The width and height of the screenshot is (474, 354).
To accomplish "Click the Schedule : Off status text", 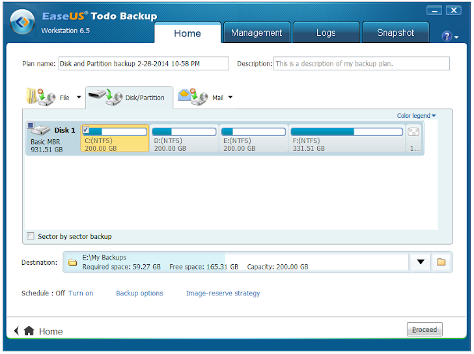I will (43, 293).
